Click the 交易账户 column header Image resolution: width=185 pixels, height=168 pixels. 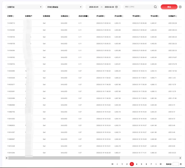point(28,16)
